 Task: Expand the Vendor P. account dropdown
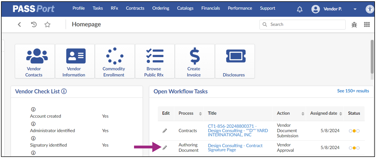tap(355, 9)
